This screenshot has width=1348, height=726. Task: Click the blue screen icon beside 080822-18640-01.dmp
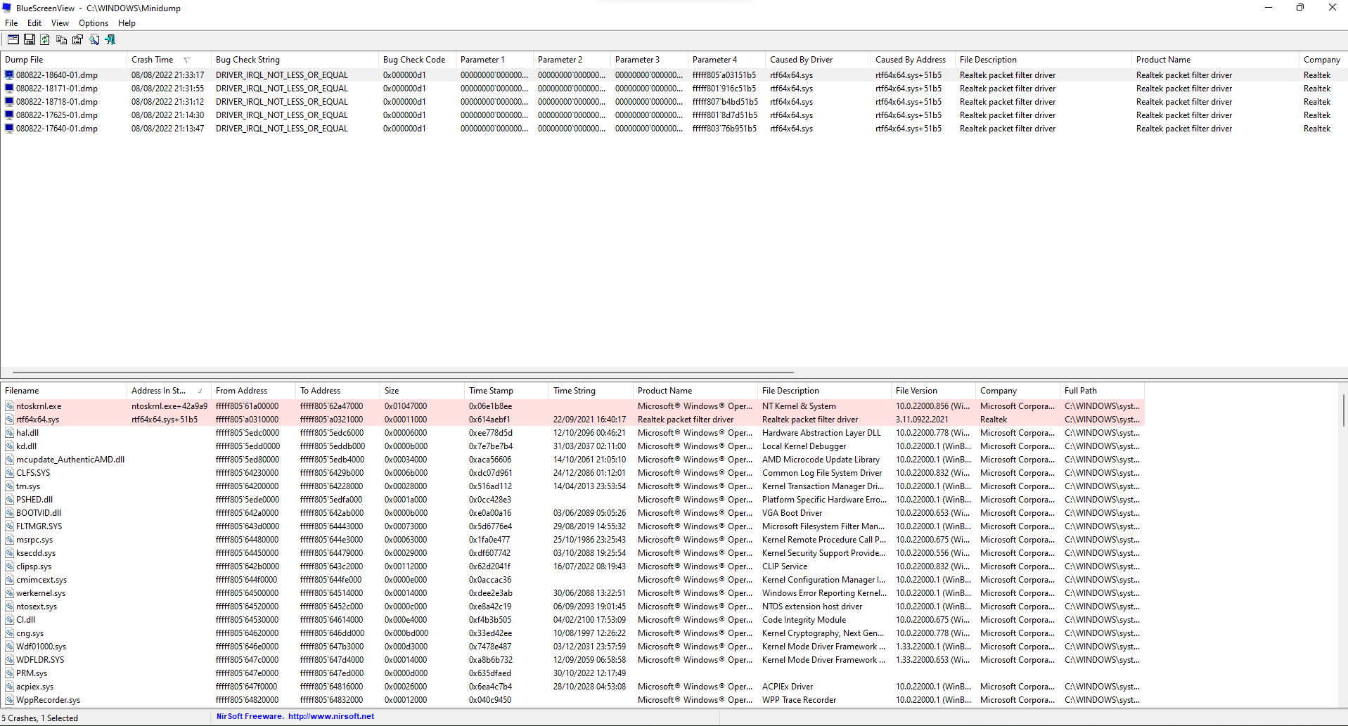point(8,74)
